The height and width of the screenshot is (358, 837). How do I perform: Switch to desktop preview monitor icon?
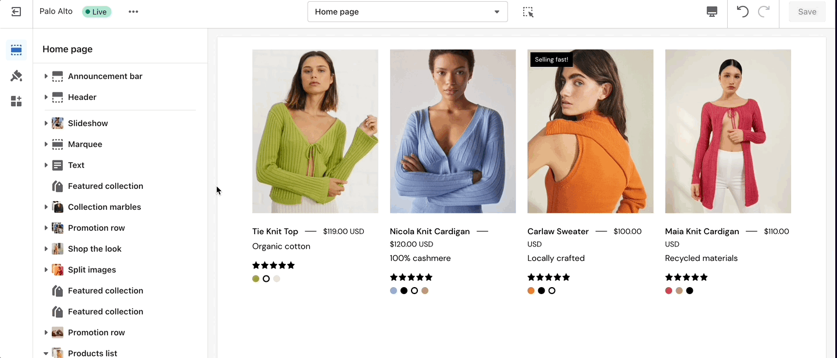coord(712,12)
